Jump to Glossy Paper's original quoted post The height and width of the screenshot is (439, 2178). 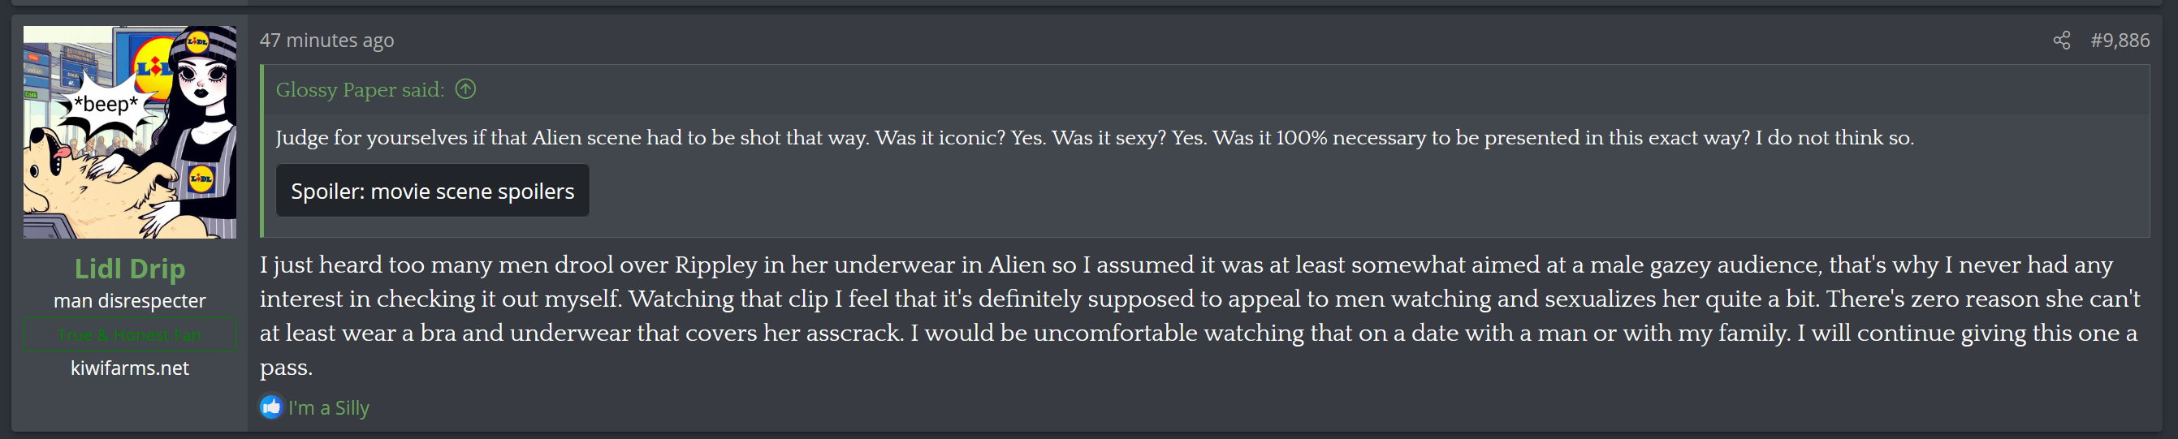(x=359, y=89)
